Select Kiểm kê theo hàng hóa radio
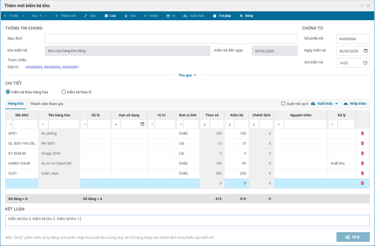 click(x=8, y=92)
